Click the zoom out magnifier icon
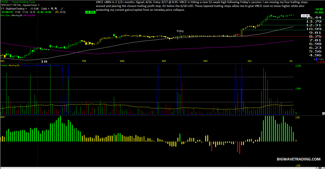The image size is (325, 169). pyautogui.click(x=56, y=9)
